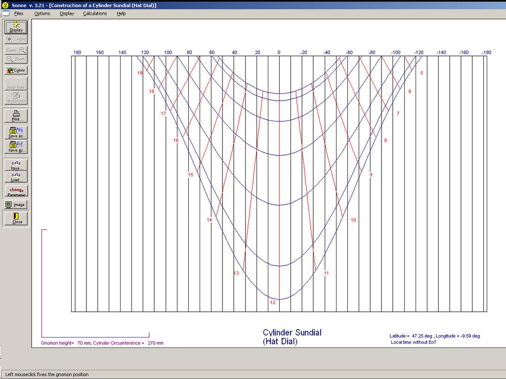Open the Display menu
The height and width of the screenshot is (379, 506).
[x=67, y=13]
